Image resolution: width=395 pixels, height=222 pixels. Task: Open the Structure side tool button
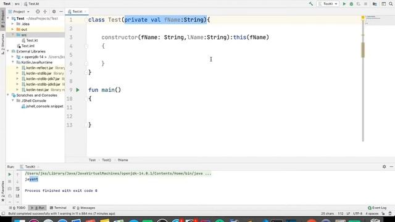pos(2,44)
